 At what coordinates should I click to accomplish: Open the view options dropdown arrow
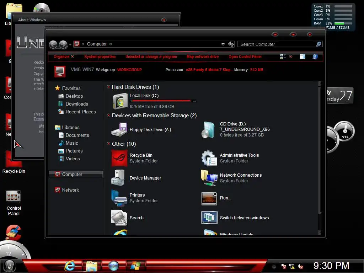click(291, 57)
